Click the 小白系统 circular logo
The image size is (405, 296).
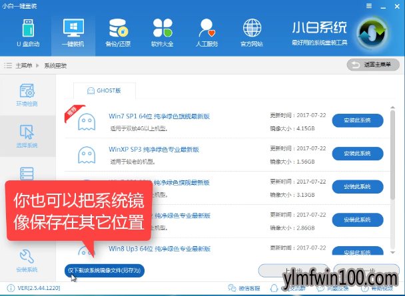[x=372, y=33]
